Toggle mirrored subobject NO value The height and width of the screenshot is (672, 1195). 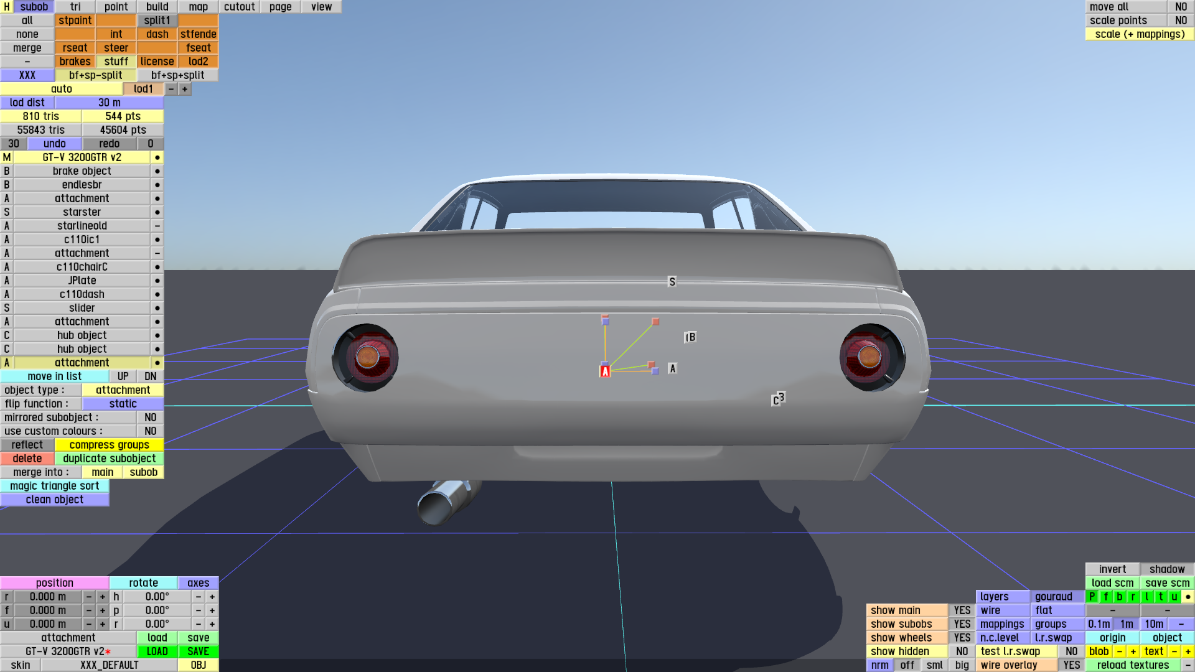tap(150, 418)
